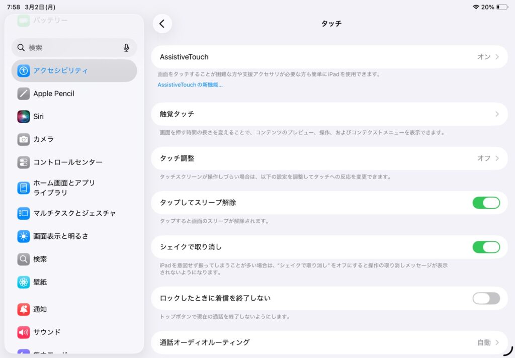Tap the サウンド sound icon
Viewport: 515px width, 358px height.
(24, 332)
